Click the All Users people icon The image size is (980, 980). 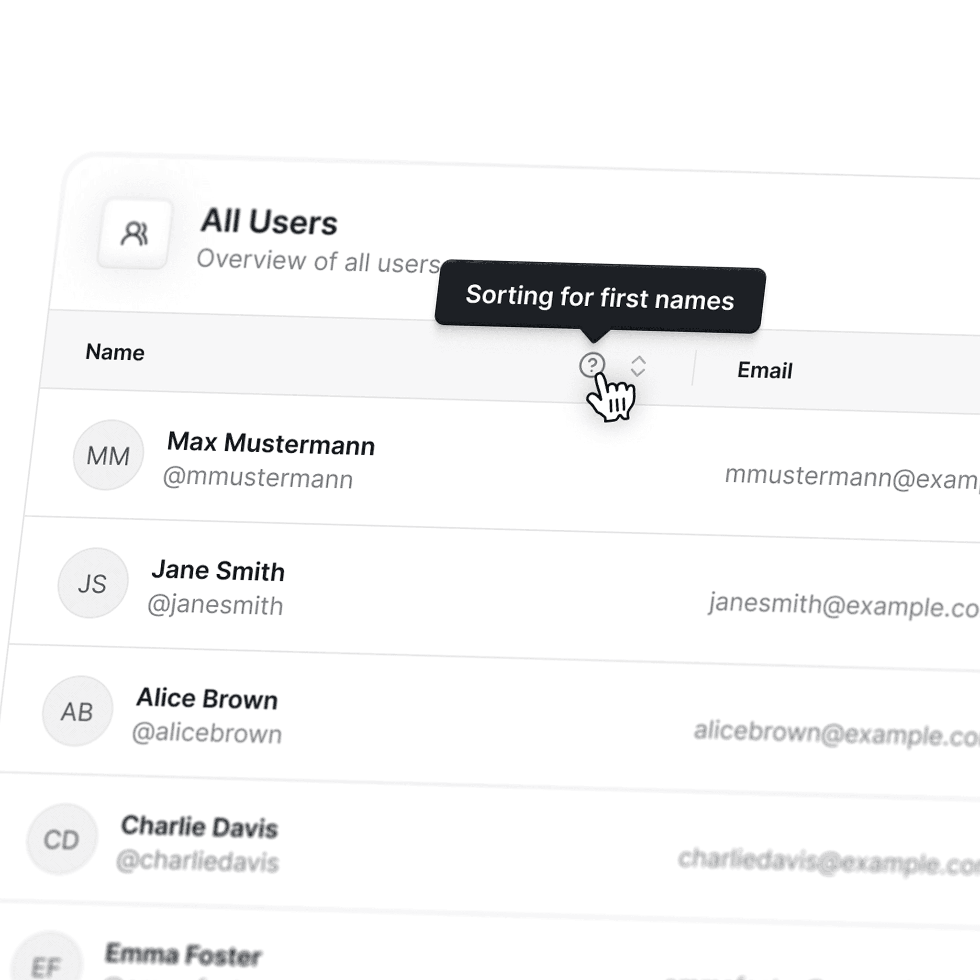(x=134, y=234)
